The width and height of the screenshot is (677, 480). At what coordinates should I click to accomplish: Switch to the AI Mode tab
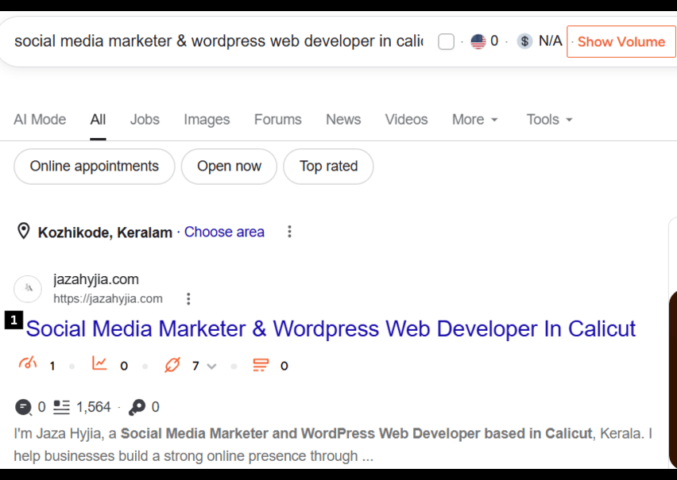[x=40, y=120]
